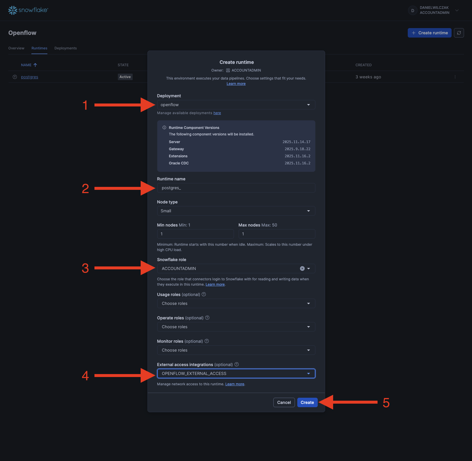The image size is (472, 461).
Task: Switch to the Deployments tab
Action: pos(65,48)
